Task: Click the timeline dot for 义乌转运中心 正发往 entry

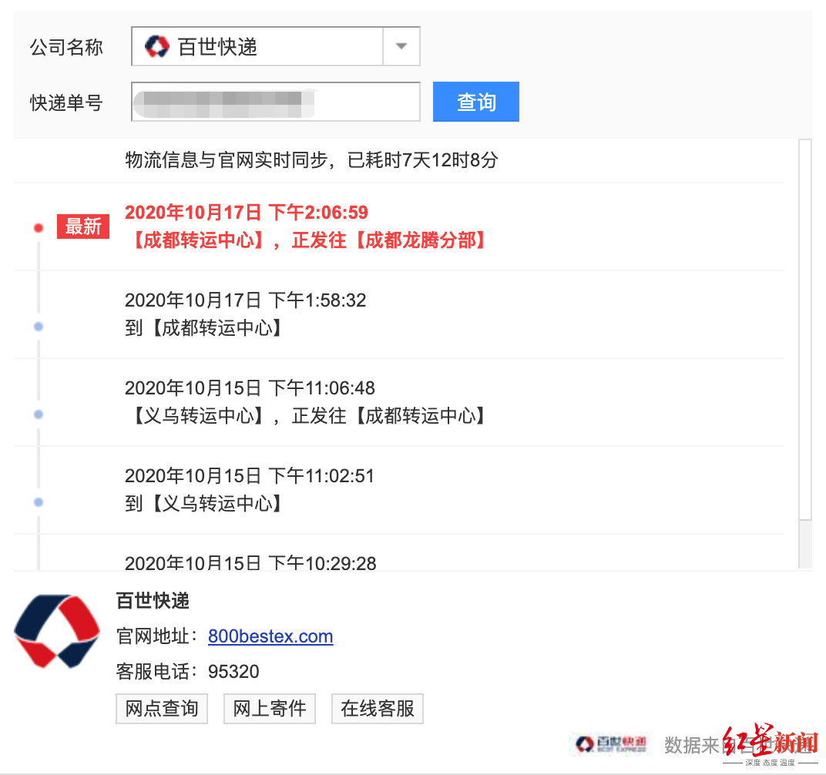Action: [39, 414]
